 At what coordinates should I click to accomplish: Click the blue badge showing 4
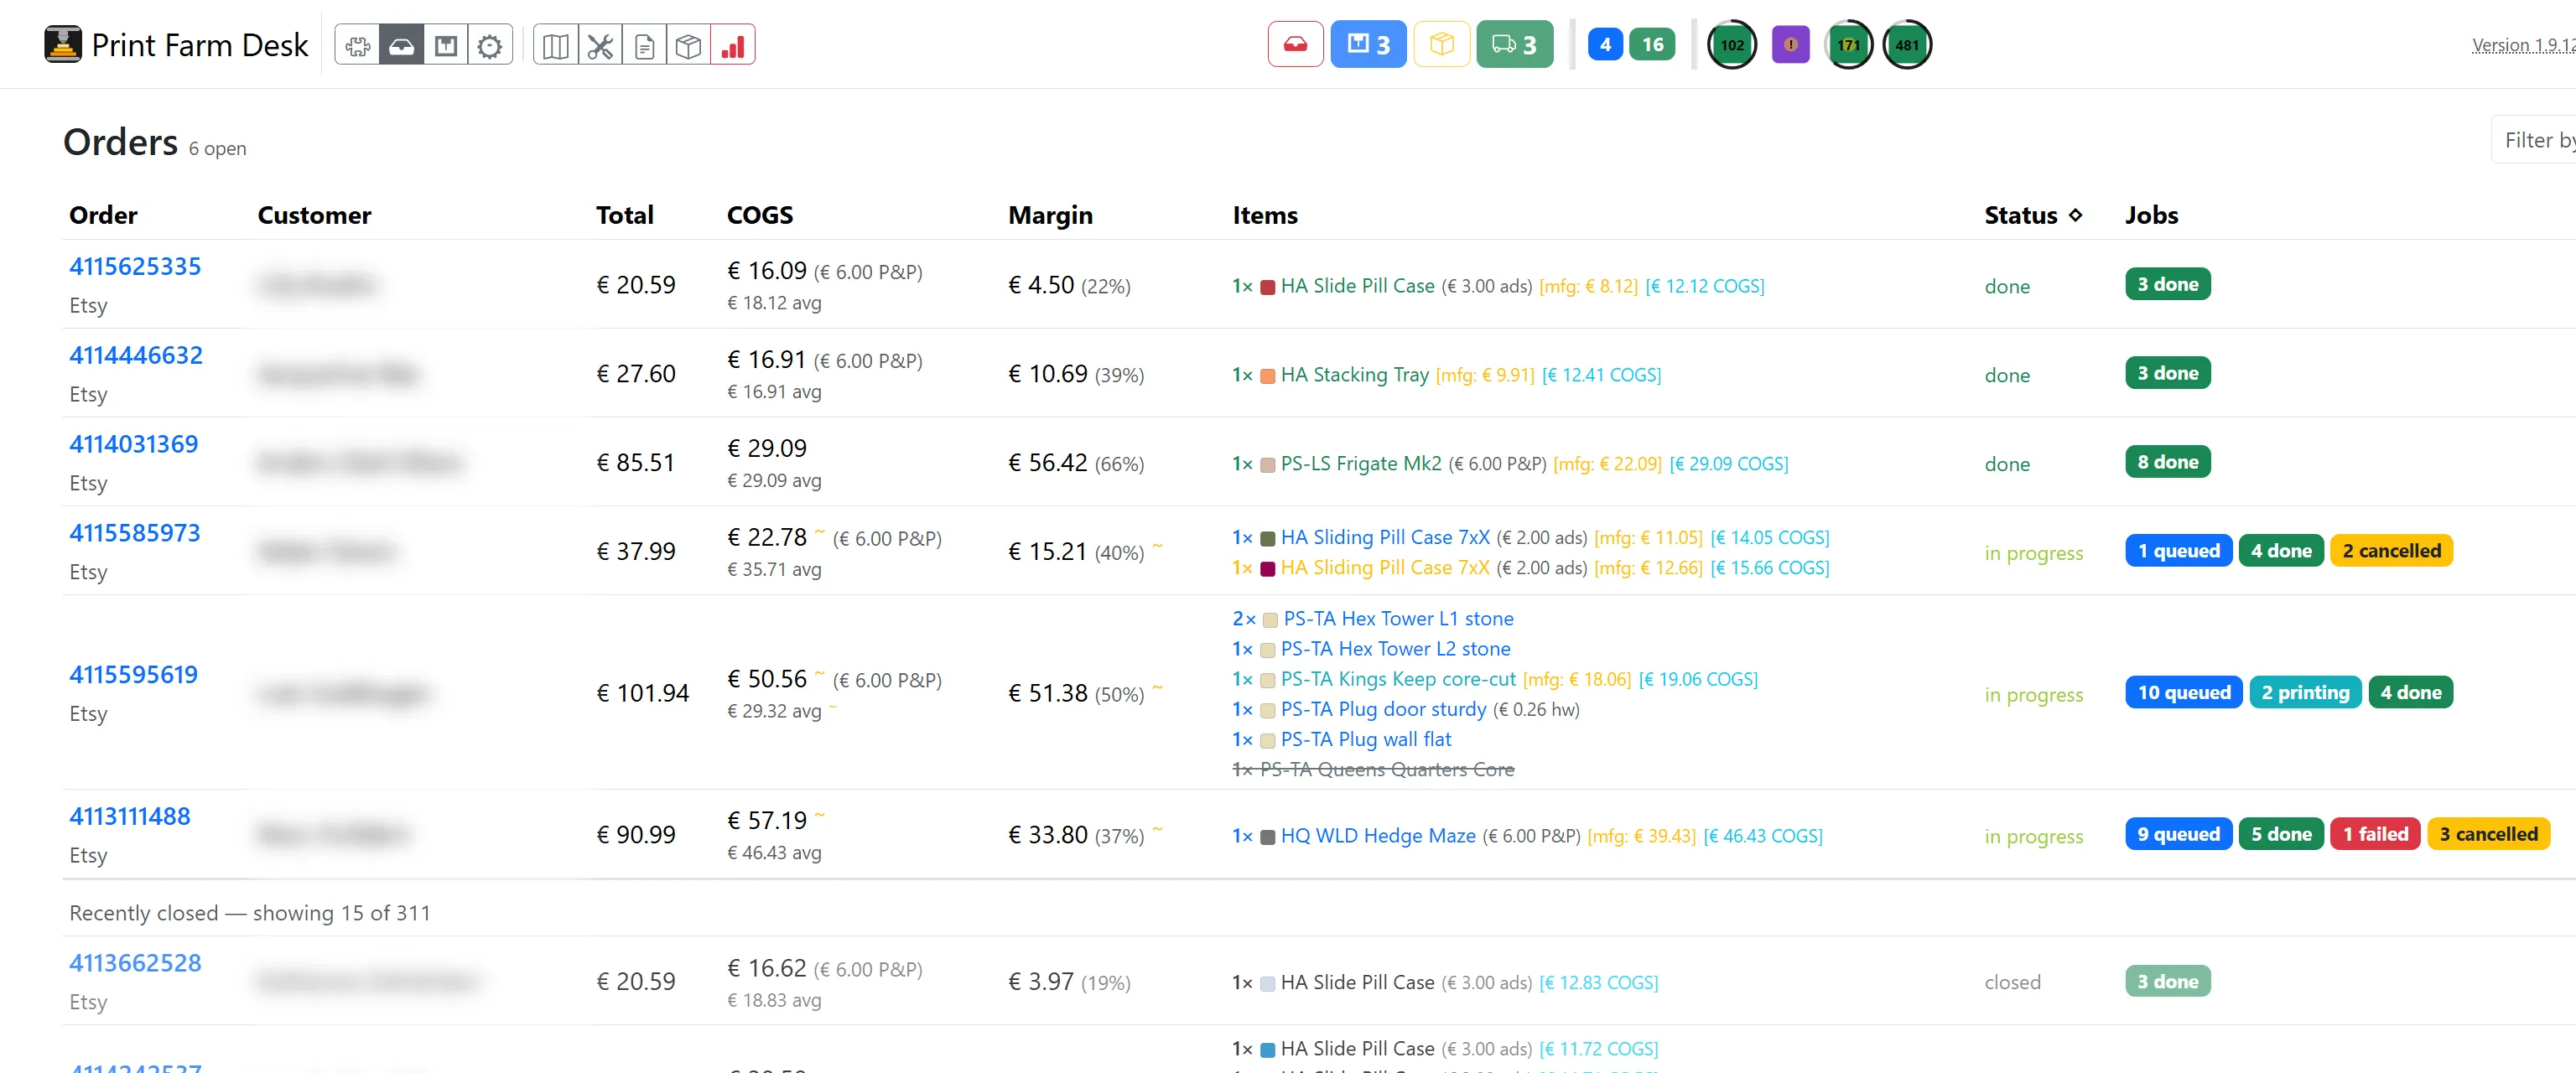pos(1605,45)
